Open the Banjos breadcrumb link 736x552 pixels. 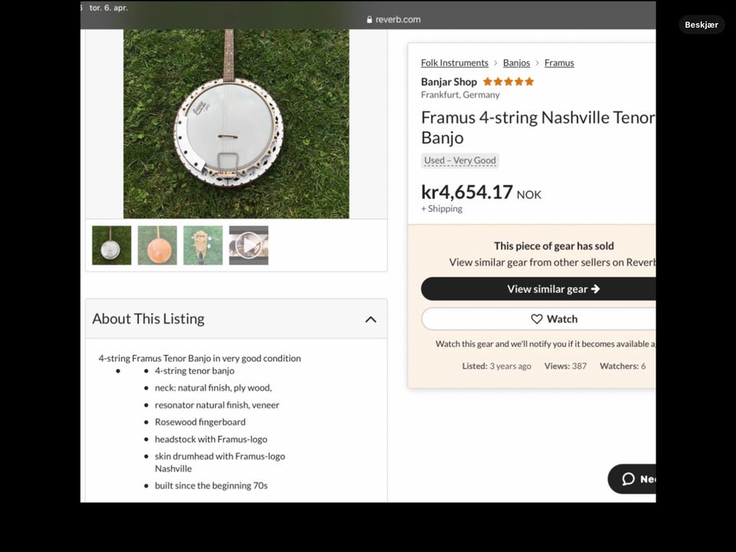pyautogui.click(x=516, y=63)
